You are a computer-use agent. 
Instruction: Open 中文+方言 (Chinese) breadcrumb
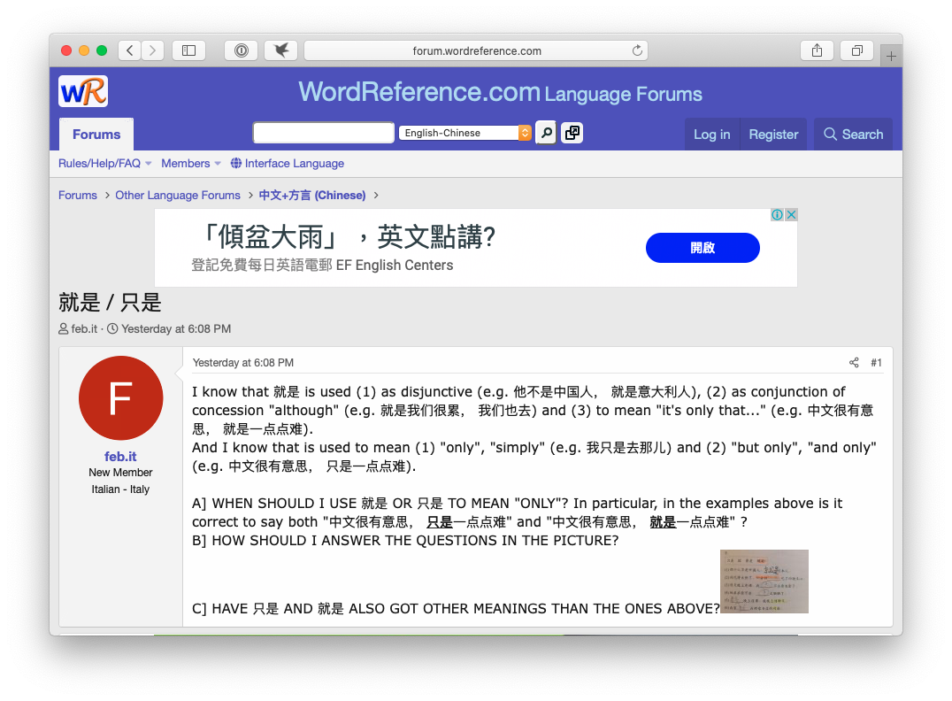(312, 195)
